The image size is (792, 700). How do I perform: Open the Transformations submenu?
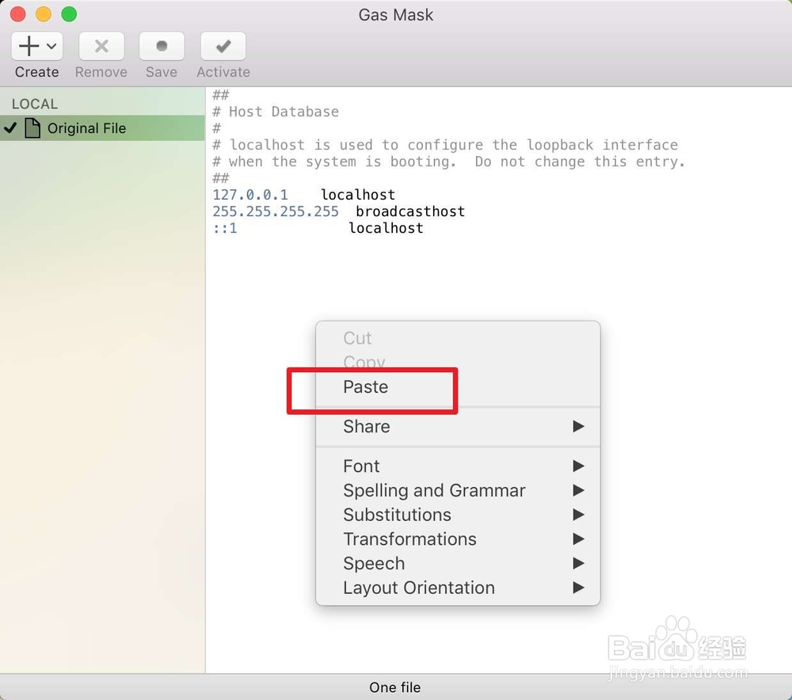click(458, 539)
